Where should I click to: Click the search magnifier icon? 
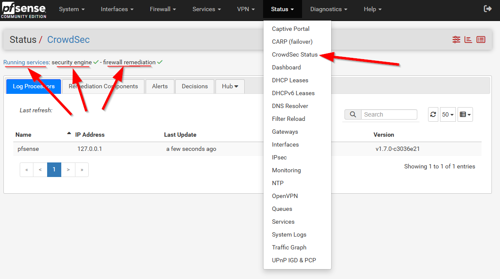click(353, 114)
